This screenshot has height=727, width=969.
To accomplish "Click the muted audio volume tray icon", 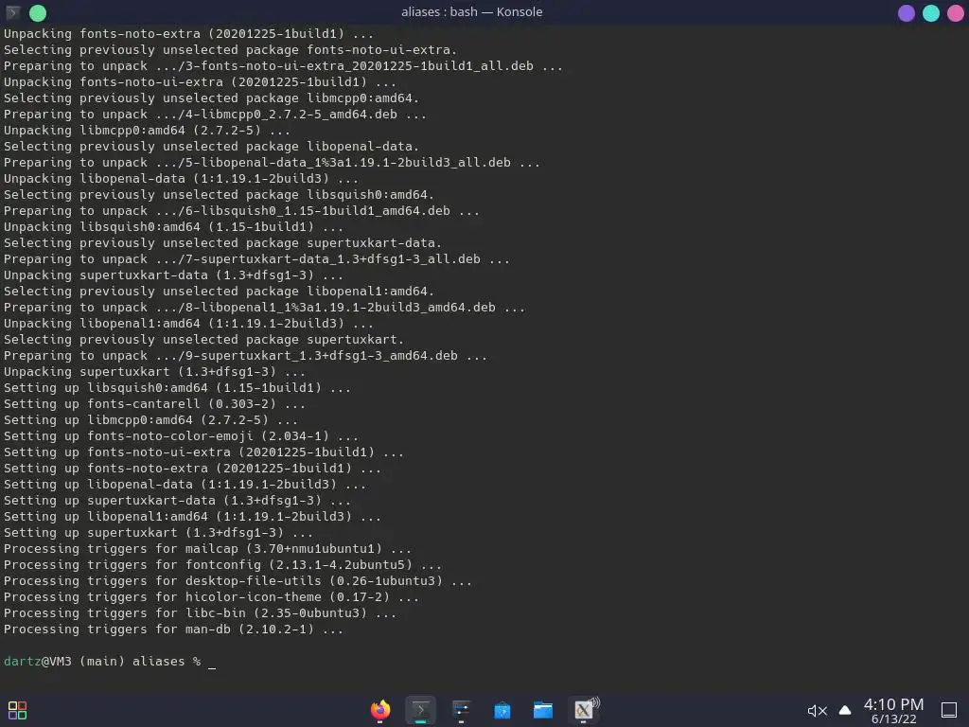I will (817, 711).
